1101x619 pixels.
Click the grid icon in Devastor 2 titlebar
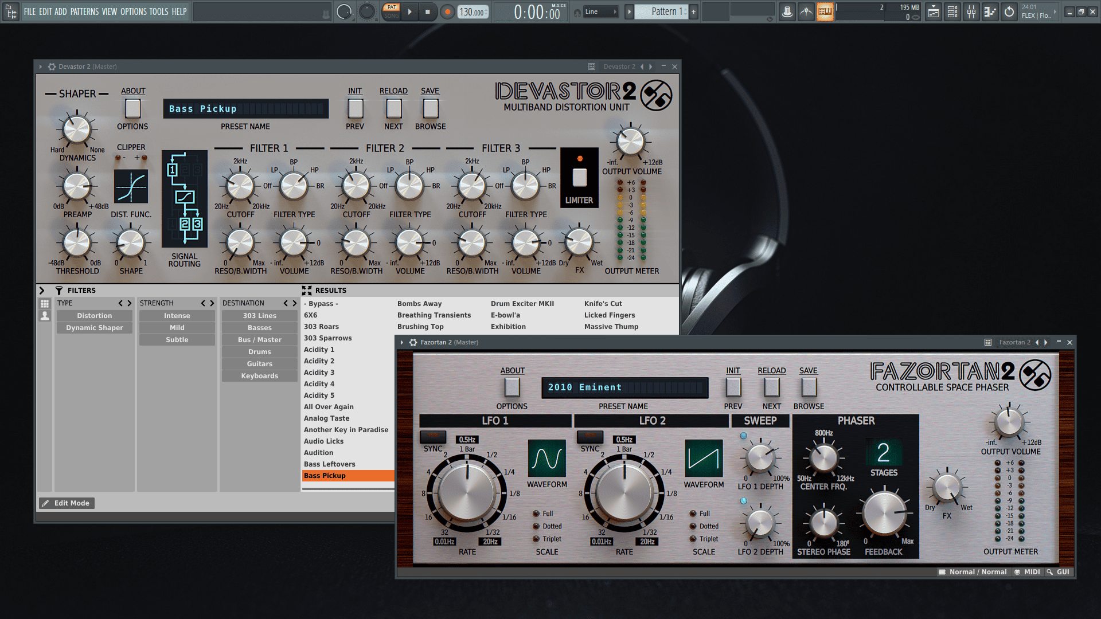592,66
